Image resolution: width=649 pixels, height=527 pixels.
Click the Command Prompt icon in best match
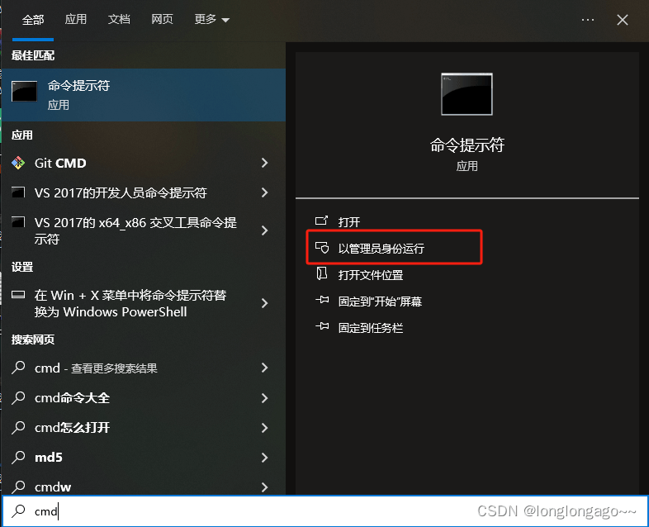click(25, 91)
